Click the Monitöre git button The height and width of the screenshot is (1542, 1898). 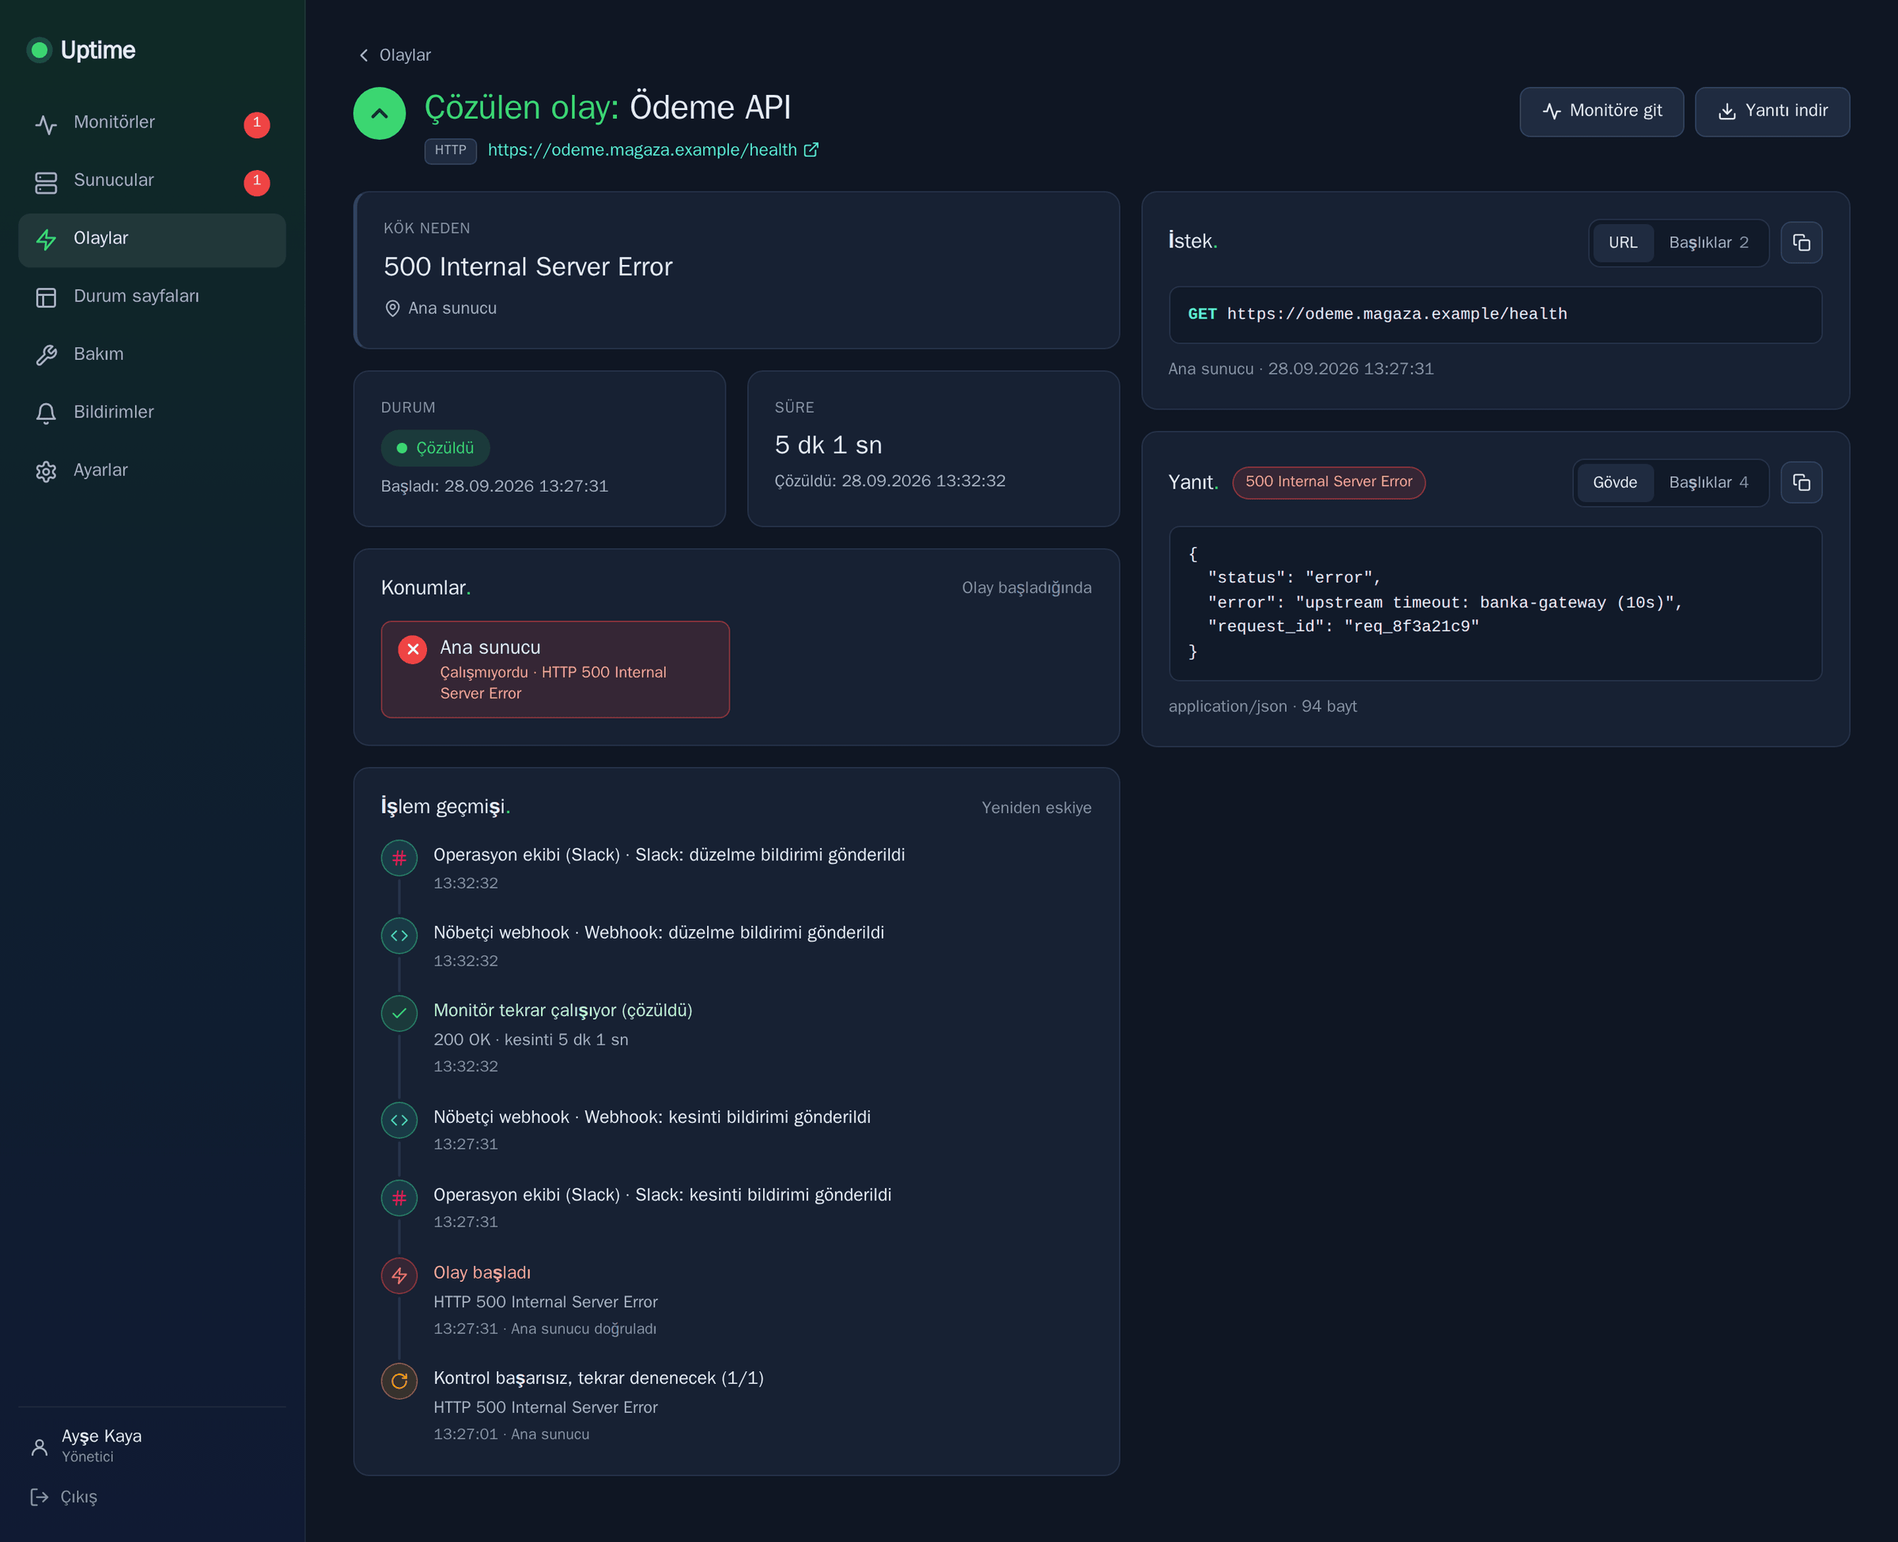(1601, 111)
